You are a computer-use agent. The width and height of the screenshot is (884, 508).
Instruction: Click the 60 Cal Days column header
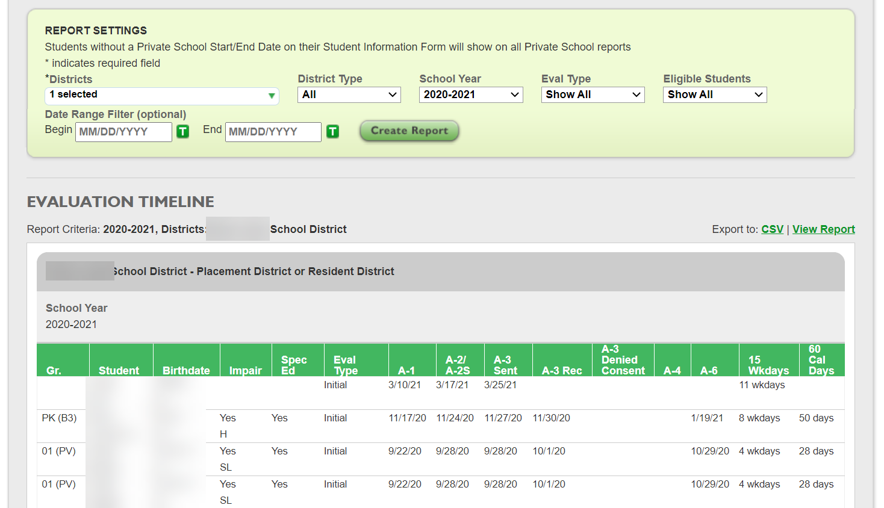822,360
